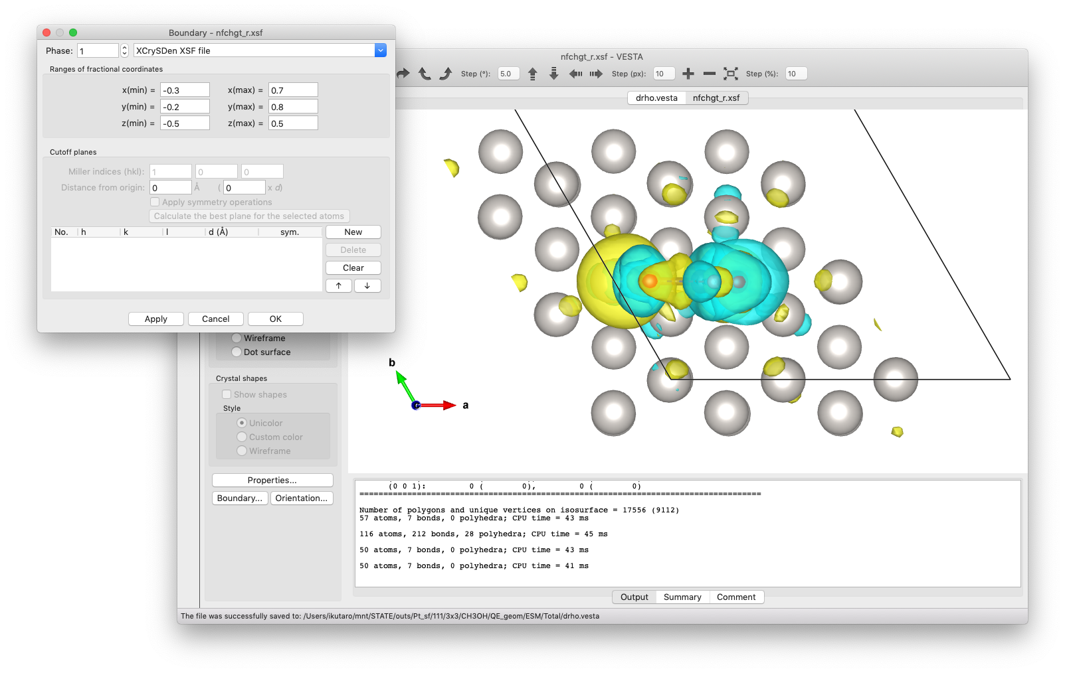Switch to the drho.vesta tab
Screen dimensions: 1065x673
(656, 98)
